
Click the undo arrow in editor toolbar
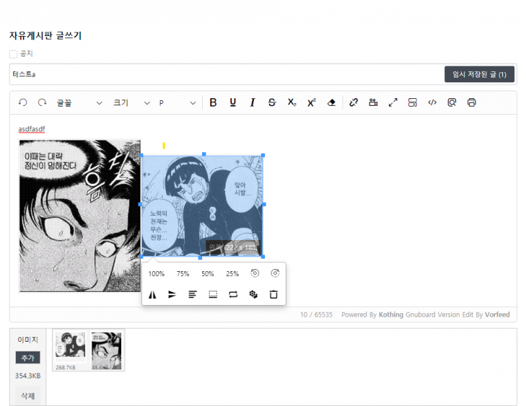coord(23,102)
